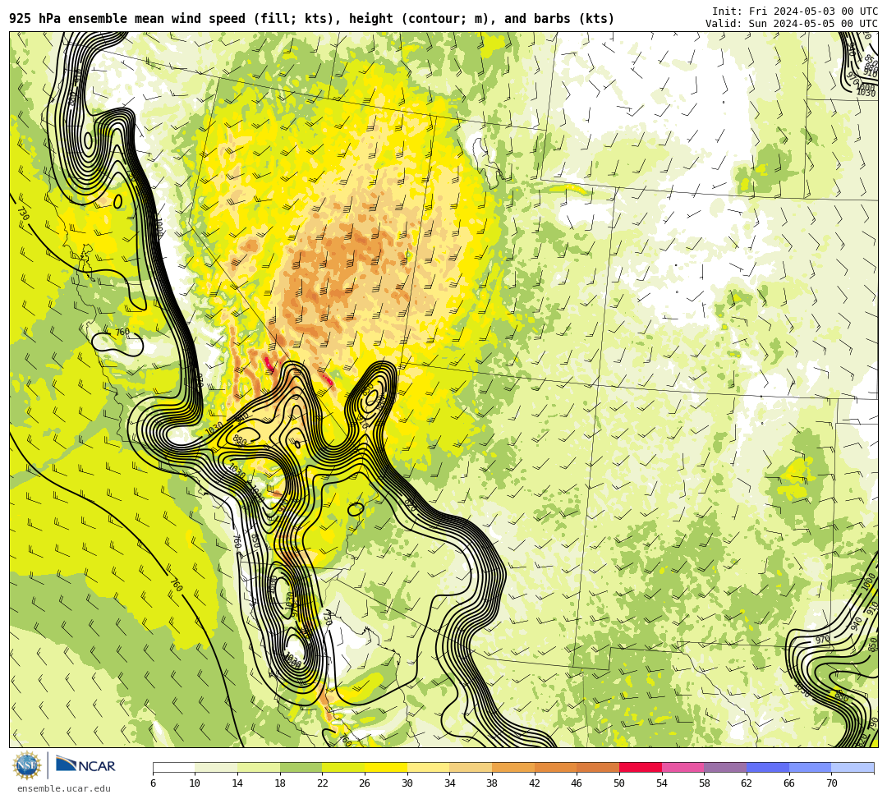887x799 pixels.
Task: Click the NSF logo emblem
Action: (26, 765)
